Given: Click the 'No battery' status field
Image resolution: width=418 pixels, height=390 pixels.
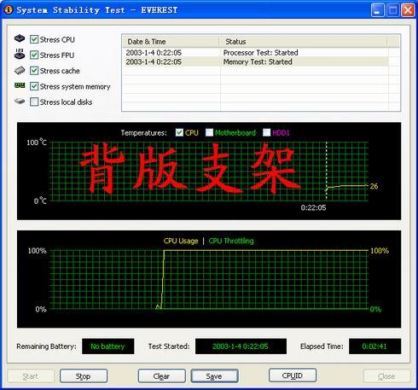Looking at the screenshot, I should pyautogui.click(x=108, y=346).
